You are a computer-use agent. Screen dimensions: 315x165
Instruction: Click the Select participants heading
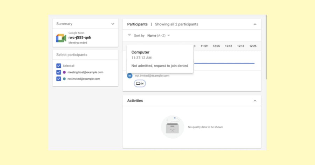[x=72, y=55]
